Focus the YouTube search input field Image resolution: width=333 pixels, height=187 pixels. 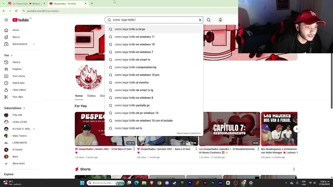coord(154,20)
